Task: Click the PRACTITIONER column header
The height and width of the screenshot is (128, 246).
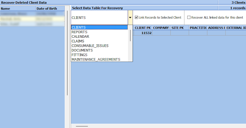Action: [x=198, y=28]
